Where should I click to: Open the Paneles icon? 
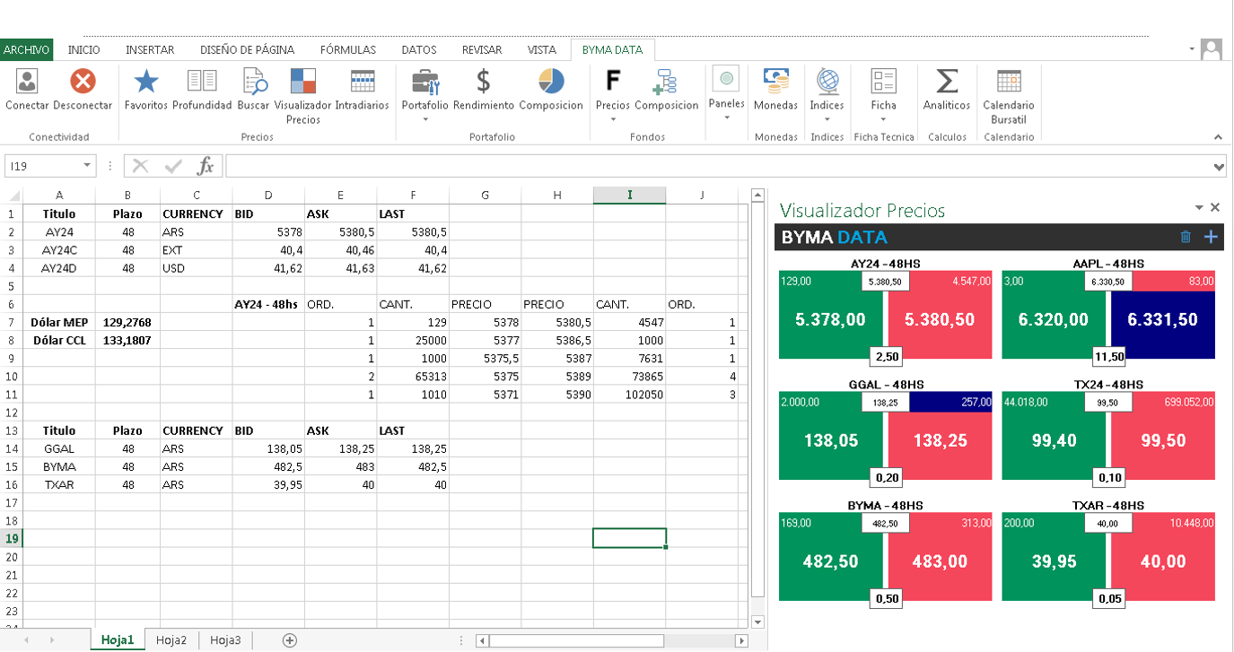click(726, 79)
